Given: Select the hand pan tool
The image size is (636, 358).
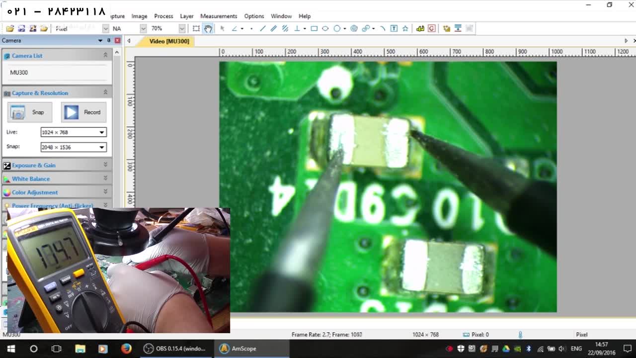Looking at the screenshot, I should coord(208,28).
